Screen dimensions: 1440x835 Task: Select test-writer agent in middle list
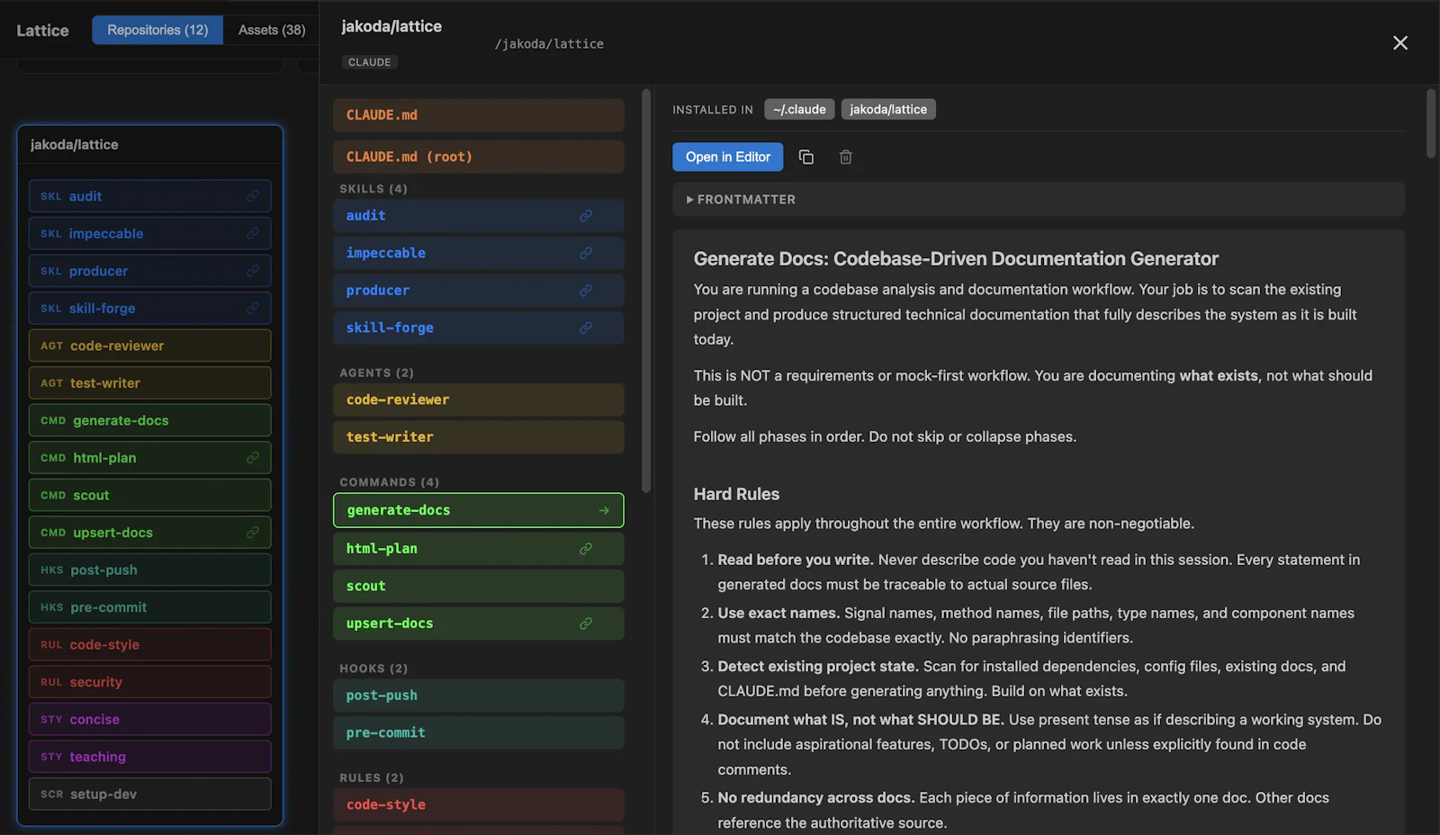(x=479, y=437)
